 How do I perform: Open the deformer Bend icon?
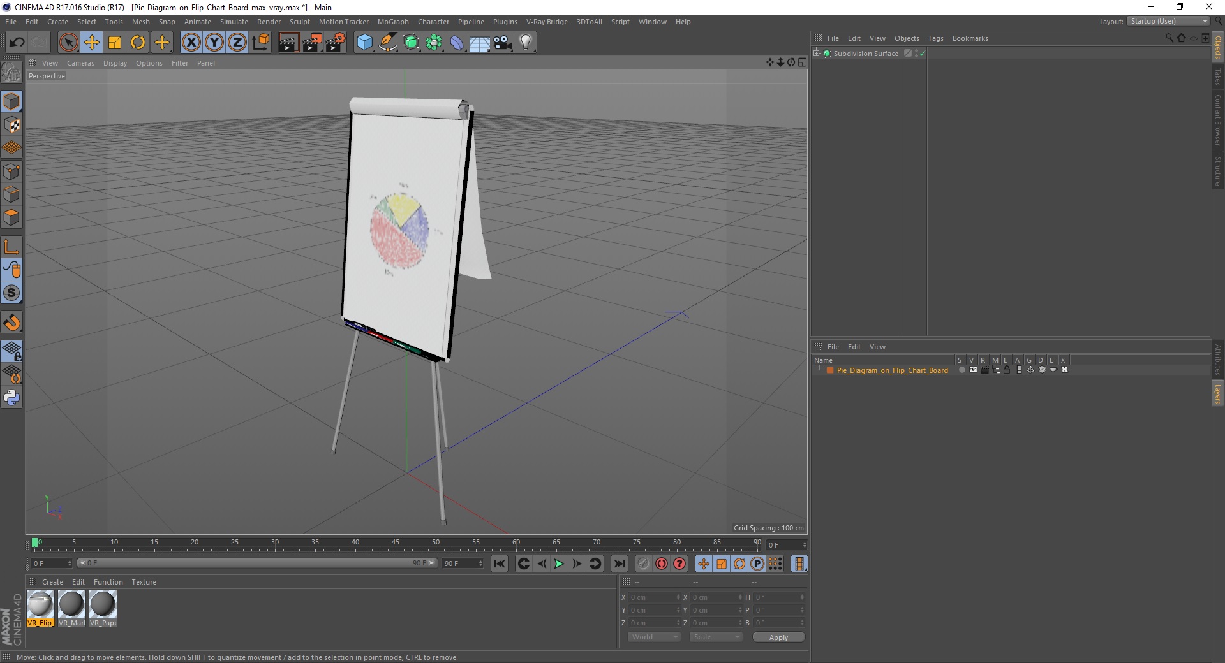[x=457, y=43]
